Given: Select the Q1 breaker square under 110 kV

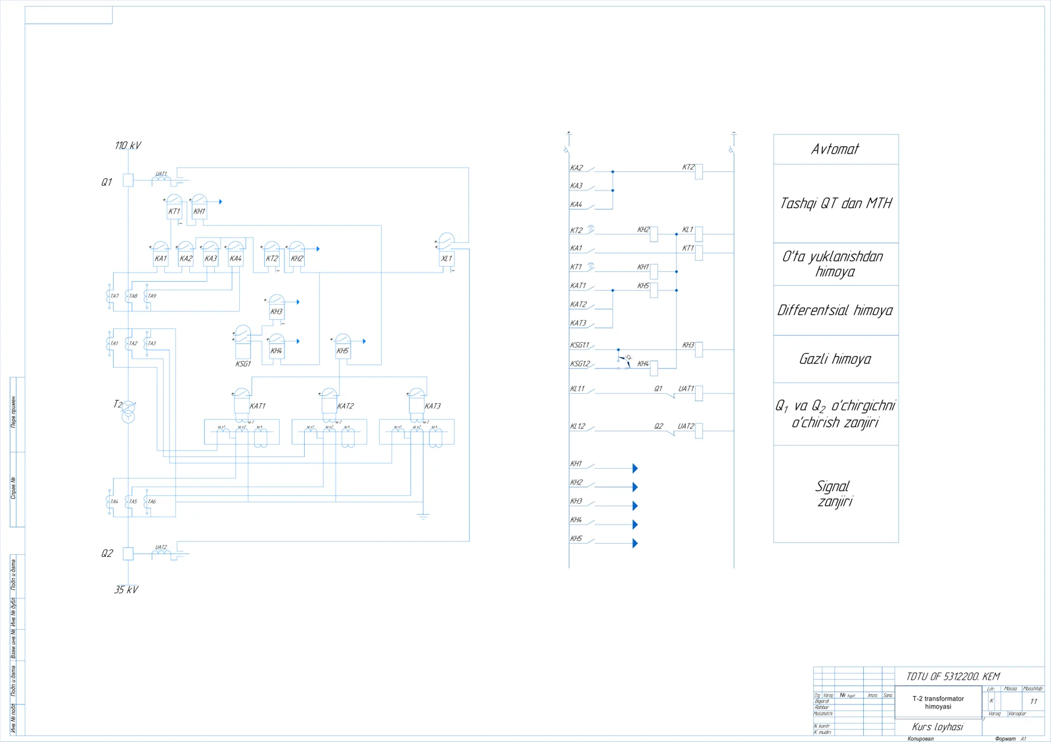Looking at the screenshot, I should click(128, 180).
